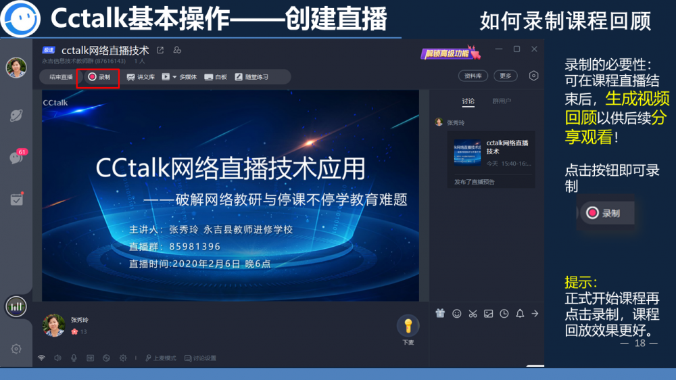Image resolution: width=676 pixels, height=380 pixels.
Task: Start recording with the 录制 toolbar button
Action: click(99, 77)
